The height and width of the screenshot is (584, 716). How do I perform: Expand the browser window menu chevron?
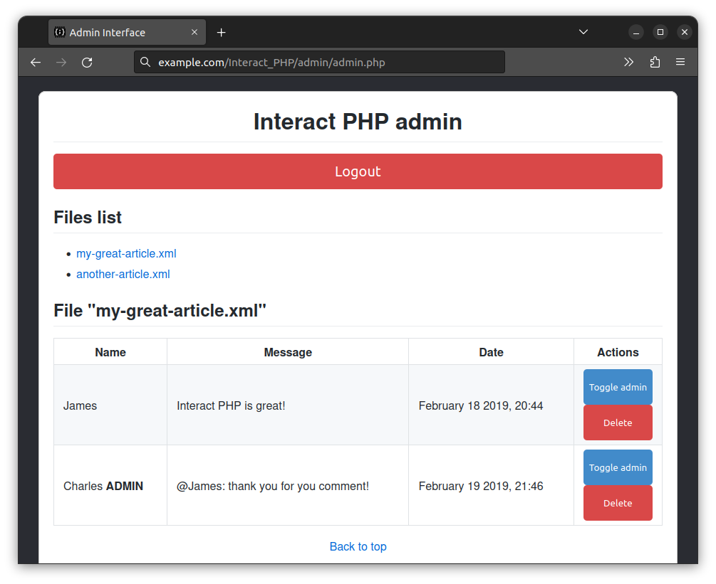coord(583,31)
